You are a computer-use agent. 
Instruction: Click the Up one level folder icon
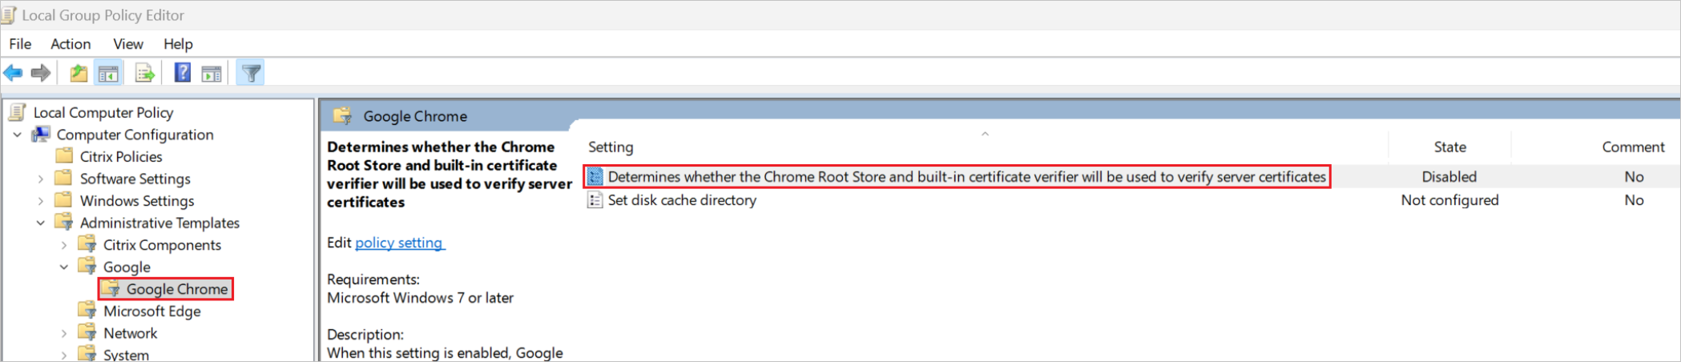click(79, 74)
